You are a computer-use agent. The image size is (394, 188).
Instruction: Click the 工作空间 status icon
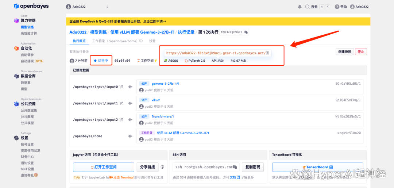(139, 61)
